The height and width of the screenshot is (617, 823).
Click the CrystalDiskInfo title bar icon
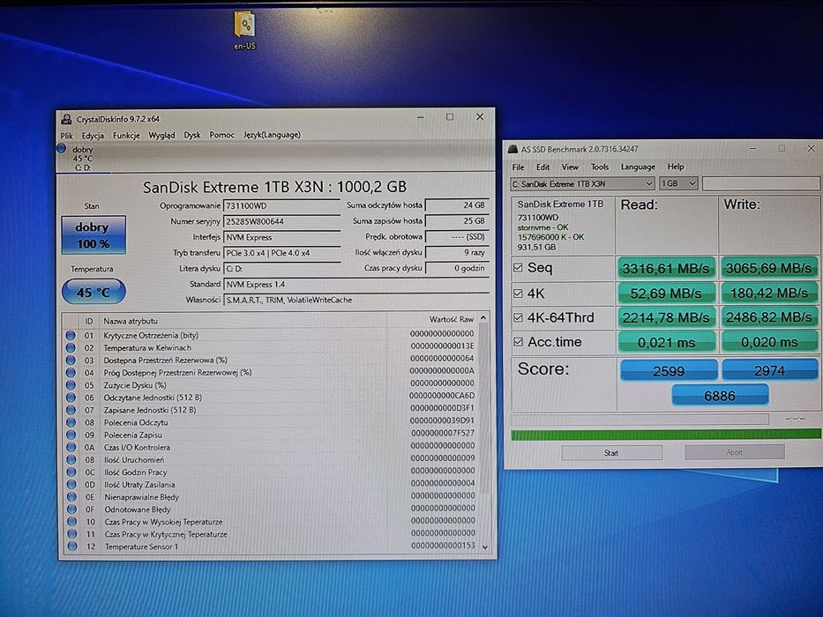(x=66, y=119)
